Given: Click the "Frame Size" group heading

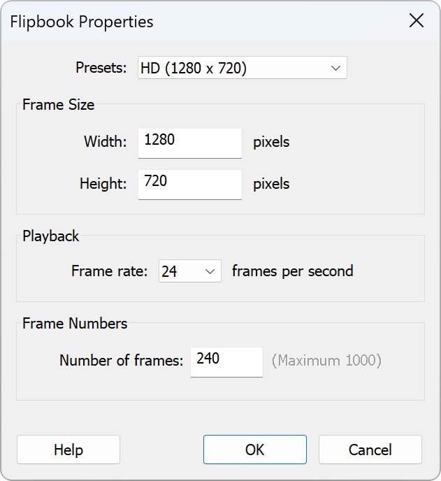Looking at the screenshot, I should point(59,106).
